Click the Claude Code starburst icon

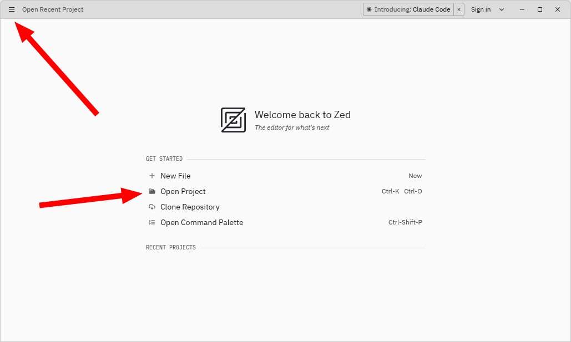point(370,9)
